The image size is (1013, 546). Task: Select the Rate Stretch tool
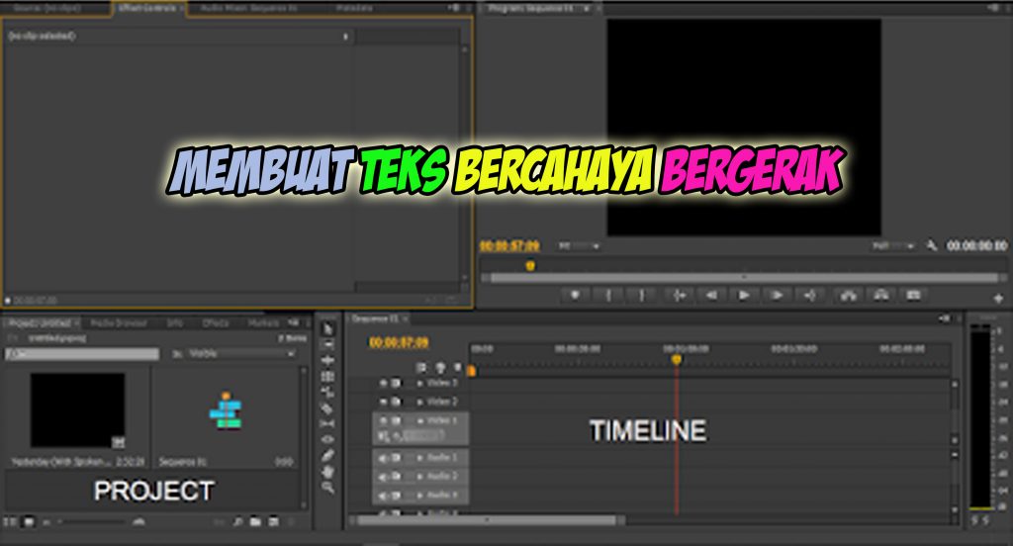click(x=327, y=393)
